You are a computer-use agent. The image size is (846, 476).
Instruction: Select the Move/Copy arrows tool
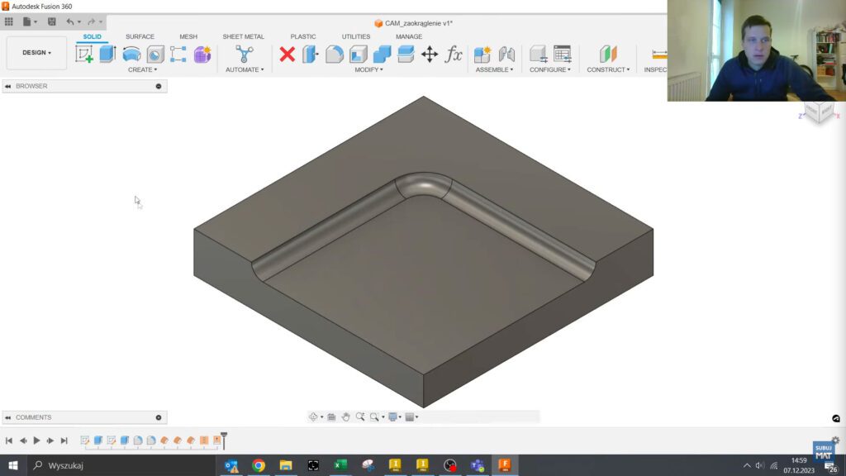point(430,55)
